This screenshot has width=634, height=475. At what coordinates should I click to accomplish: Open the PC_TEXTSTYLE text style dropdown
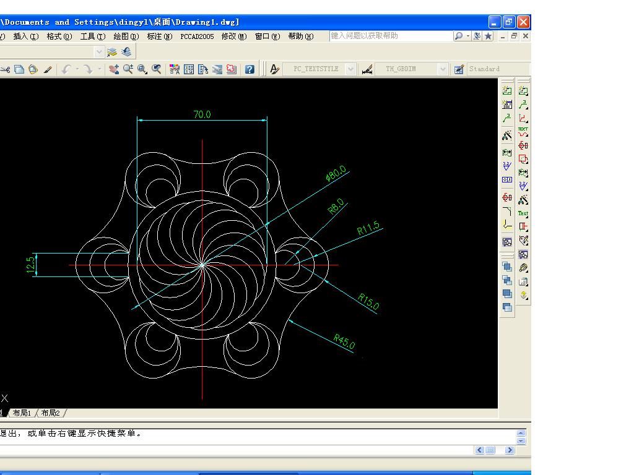tap(350, 69)
